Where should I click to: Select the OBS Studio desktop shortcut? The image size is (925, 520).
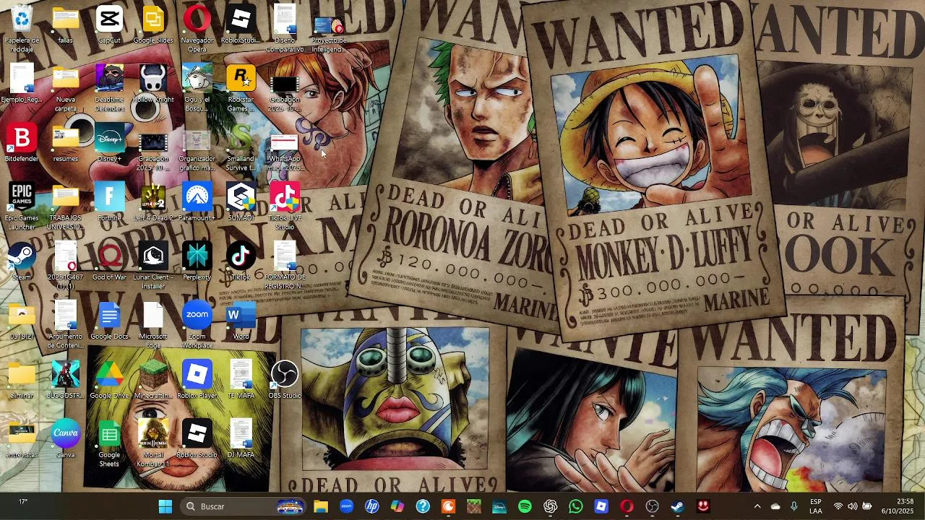click(285, 381)
